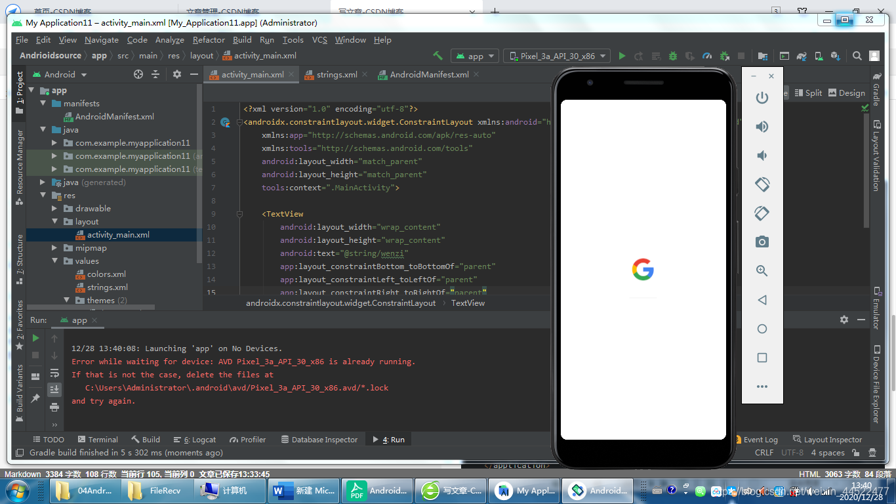The width and height of the screenshot is (896, 504).
Task: Take emulator screenshot with camera icon
Action: point(762,242)
